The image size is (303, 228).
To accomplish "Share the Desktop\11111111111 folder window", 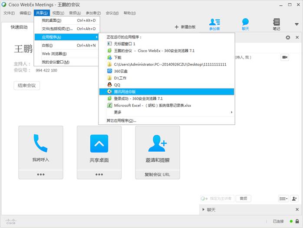I will (x=167, y=65).
